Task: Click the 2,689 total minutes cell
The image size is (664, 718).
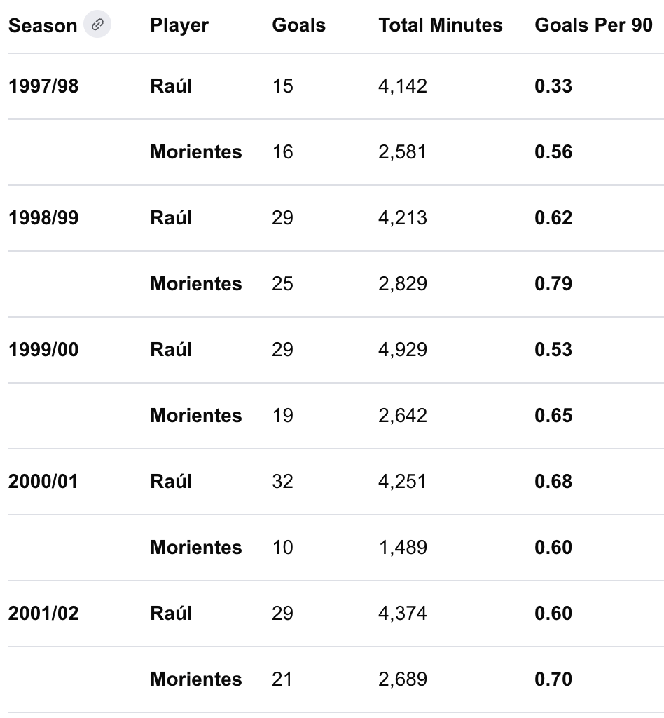Action: [403, 679]
